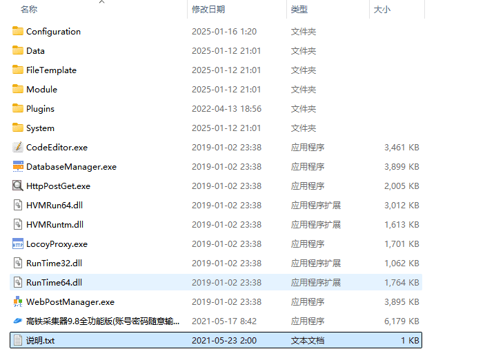Click the Configuration folder icon
The image size is (485, 358).
click(x=18, y=31)
